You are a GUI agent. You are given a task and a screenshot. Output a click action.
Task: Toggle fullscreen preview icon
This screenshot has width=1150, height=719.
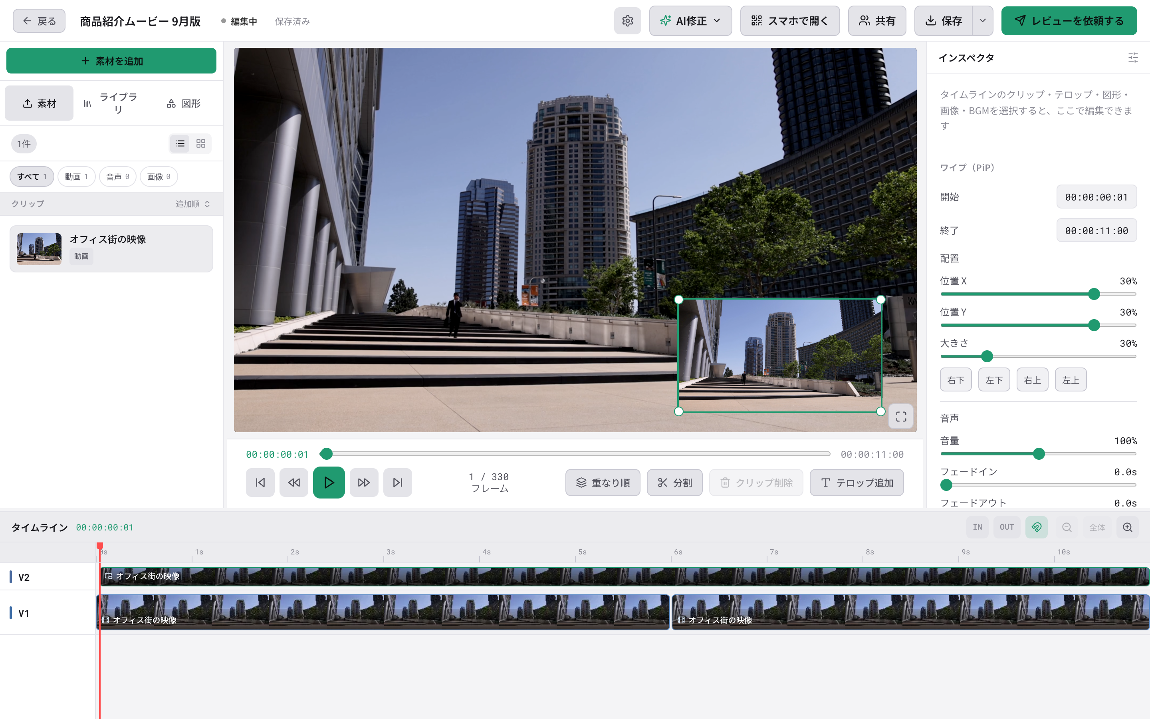point(901,417)
